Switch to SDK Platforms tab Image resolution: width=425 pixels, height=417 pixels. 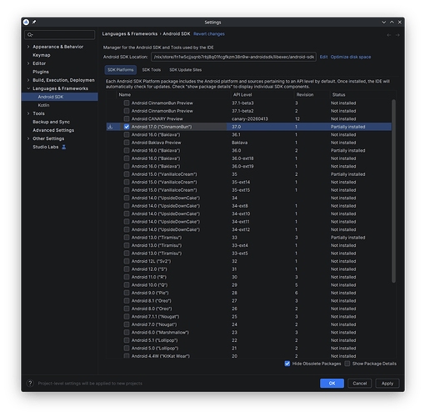121,70
